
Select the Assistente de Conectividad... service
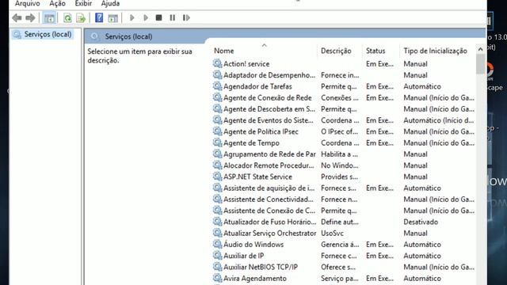(269, 199)
